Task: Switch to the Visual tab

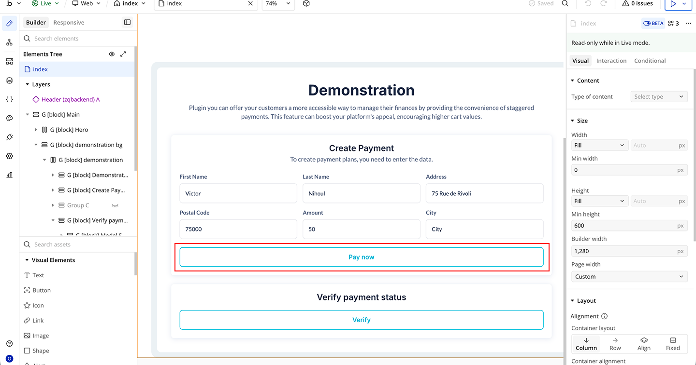Action: point(580,61)
